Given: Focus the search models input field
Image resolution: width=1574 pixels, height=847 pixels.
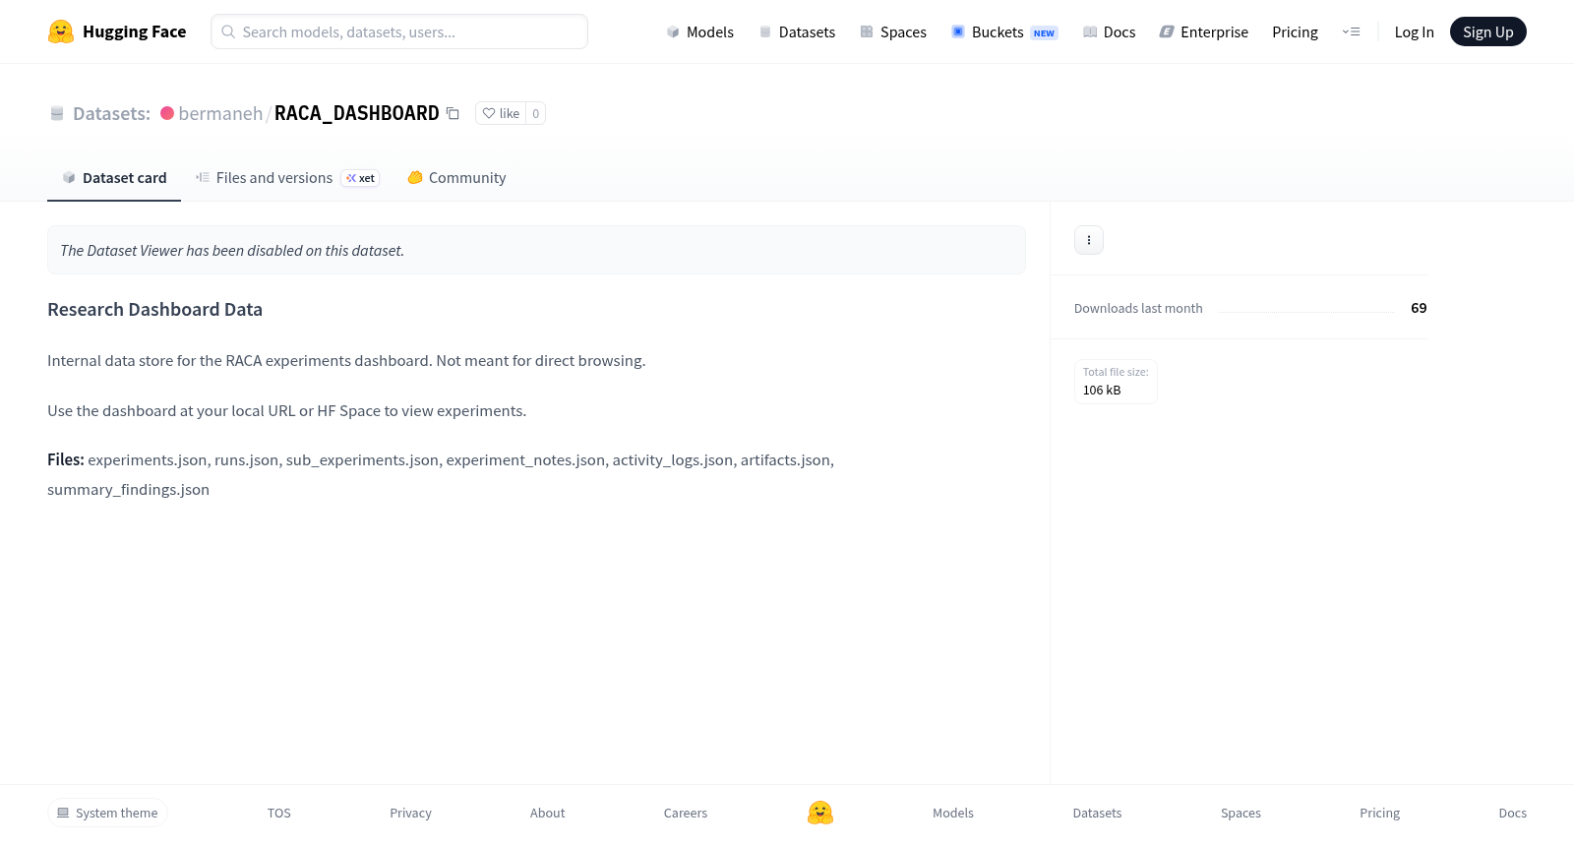Looking at the screenshot, I should click(399, 31).
